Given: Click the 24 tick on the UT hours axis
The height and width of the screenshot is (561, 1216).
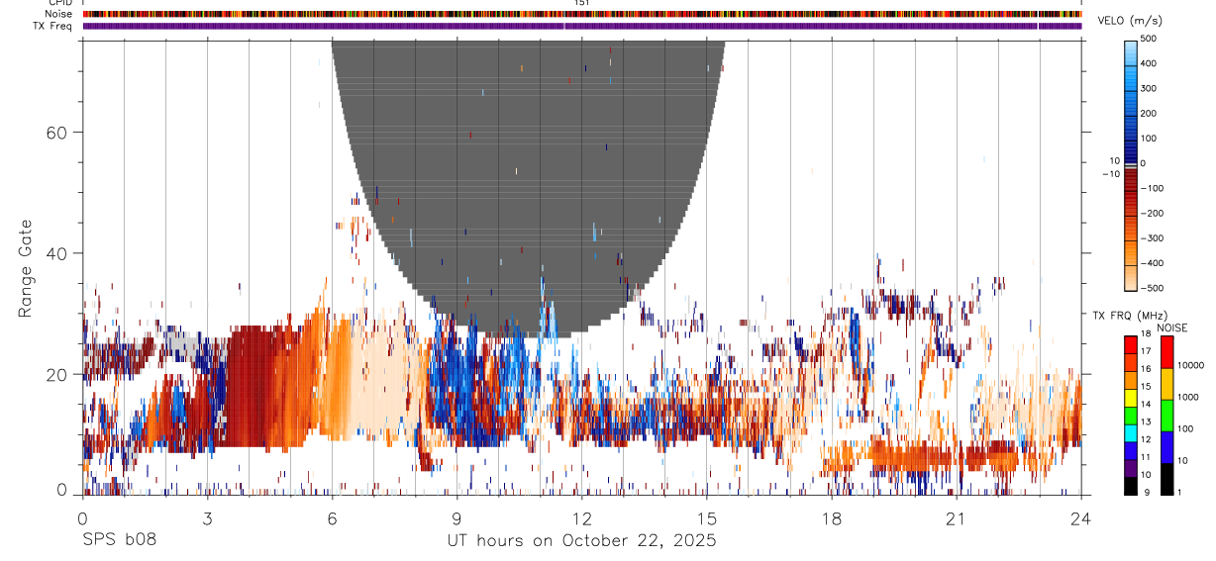Looking at the screenshot, I should pos(1081,518).
